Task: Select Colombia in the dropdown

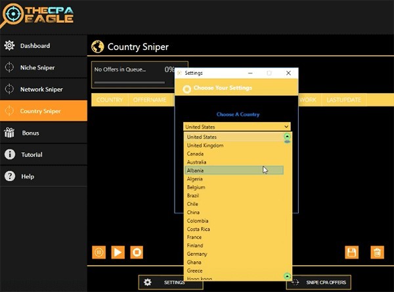Action: (x=234, y=220)
